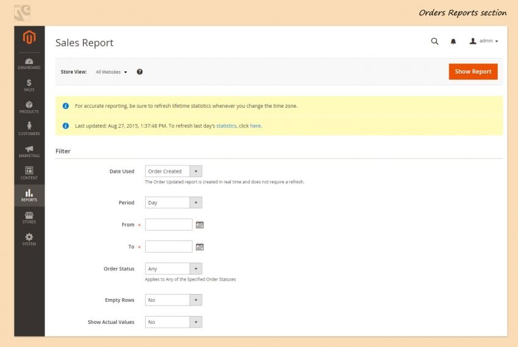Open the Date Used dropdown

click(174, 171)
